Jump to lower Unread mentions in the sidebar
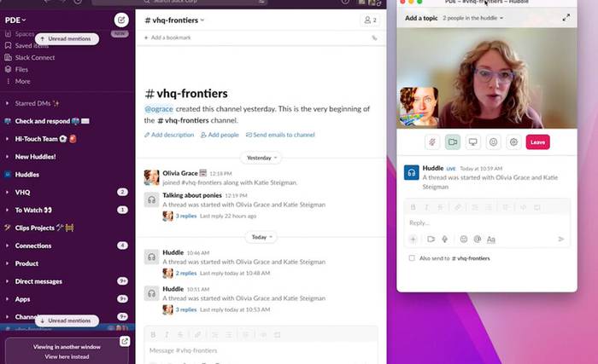The image size is (598, 364). pos(67,321)
